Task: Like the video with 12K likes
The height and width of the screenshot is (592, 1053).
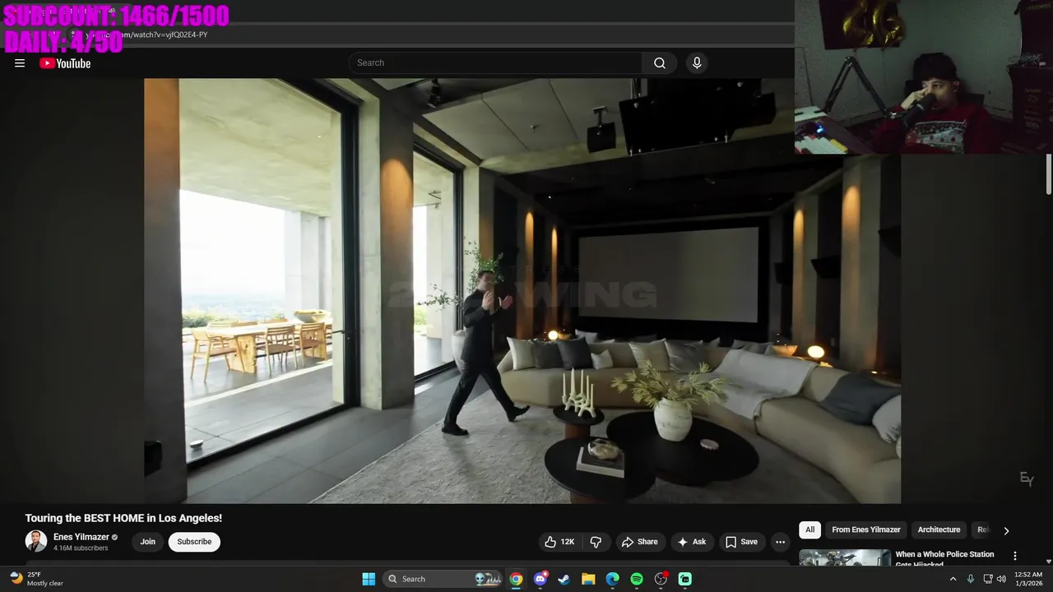Action: (x=559, y=542)
